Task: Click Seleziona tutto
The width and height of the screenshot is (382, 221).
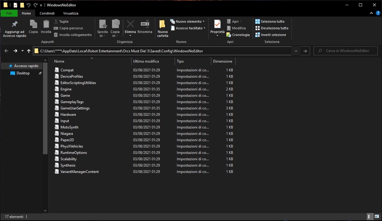Action: [x=270, y=21]
